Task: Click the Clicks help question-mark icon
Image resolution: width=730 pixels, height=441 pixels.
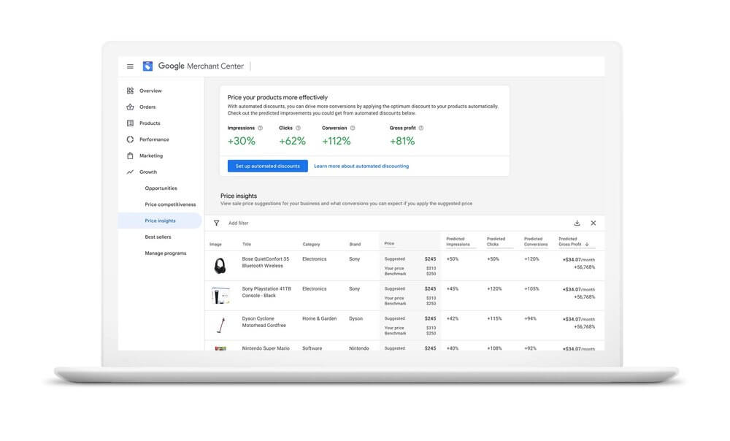Action: tap(298, 128)
